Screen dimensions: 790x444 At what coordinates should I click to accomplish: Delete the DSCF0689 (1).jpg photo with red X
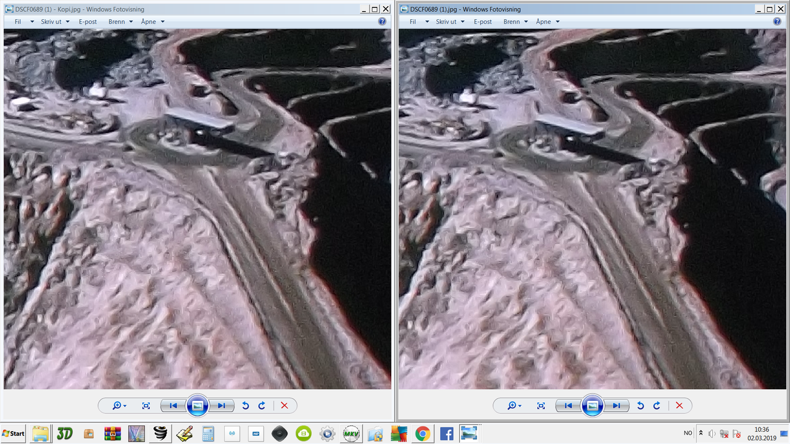click(x=680, y=405)
